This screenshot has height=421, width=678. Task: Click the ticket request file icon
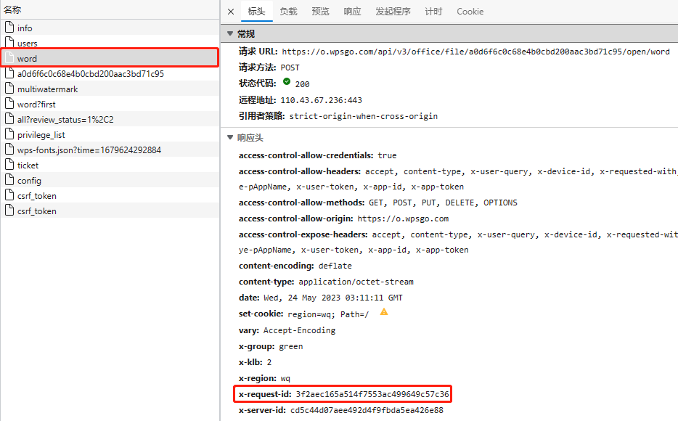(x=9, y=165)
